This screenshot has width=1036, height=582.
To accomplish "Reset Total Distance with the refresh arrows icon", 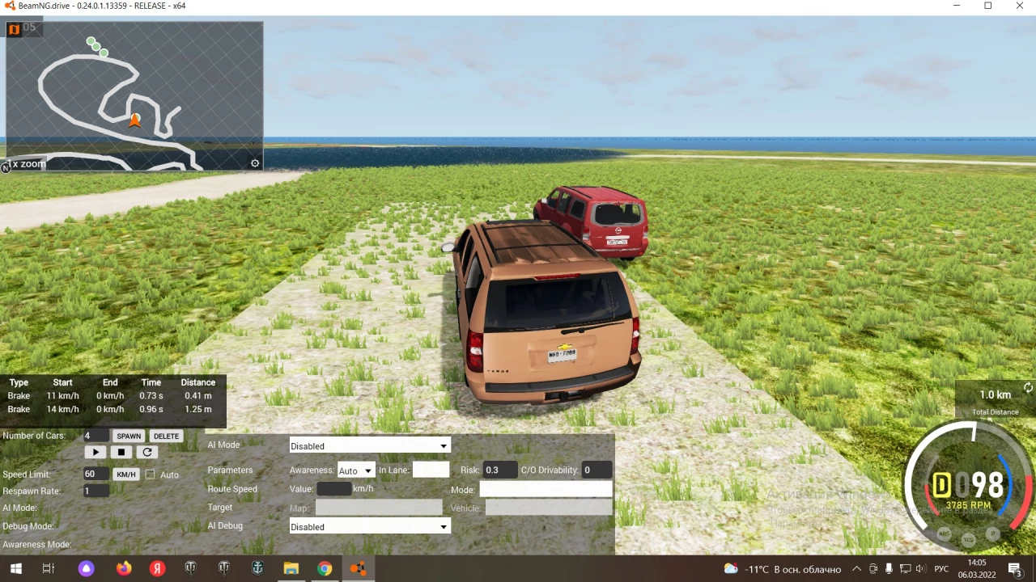I will [x=1028, y=388].
